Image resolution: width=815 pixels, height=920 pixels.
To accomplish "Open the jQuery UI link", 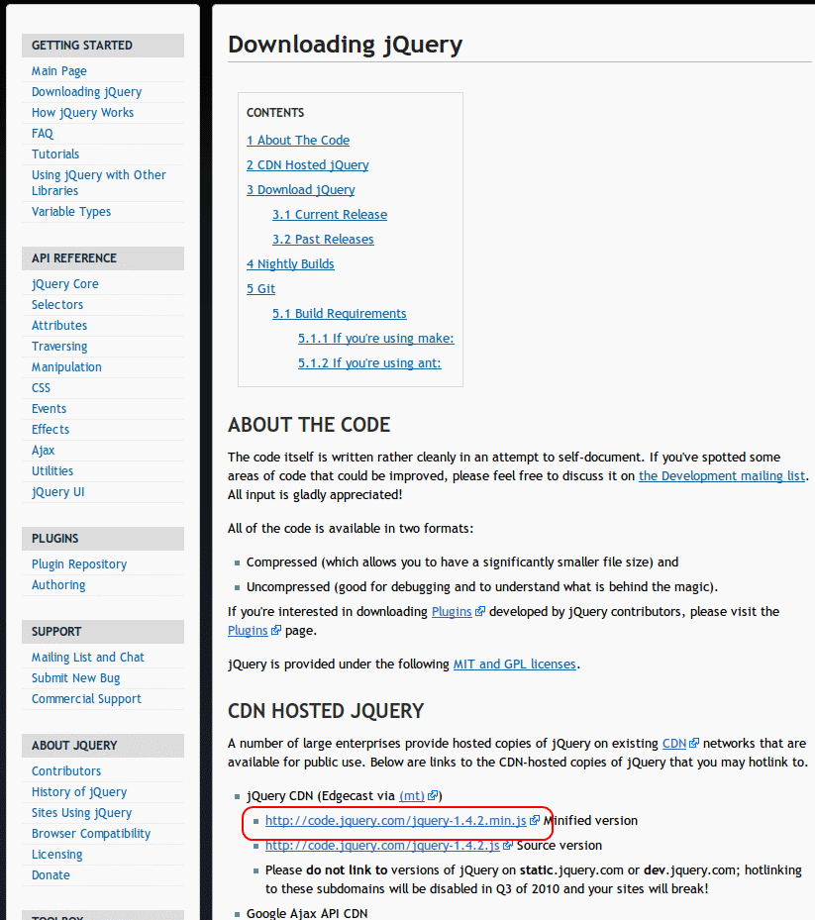I will tap(57, 492).
